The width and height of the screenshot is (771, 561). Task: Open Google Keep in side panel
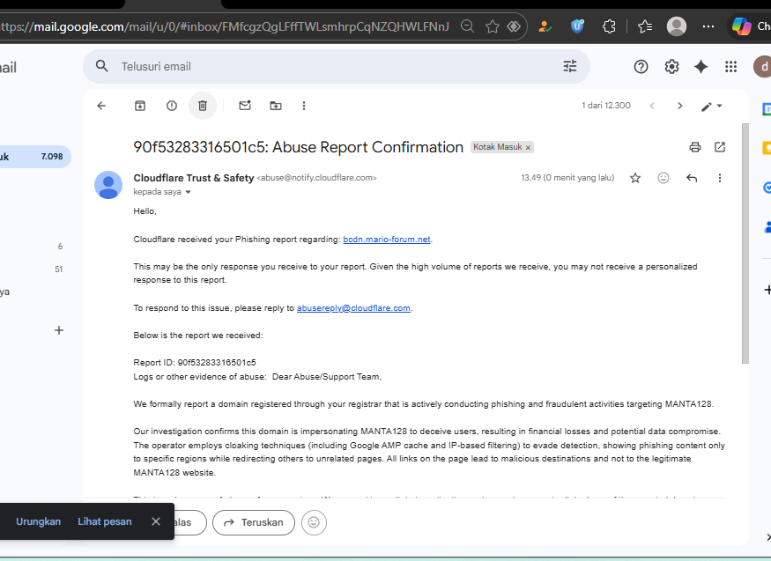coord(767,148)
